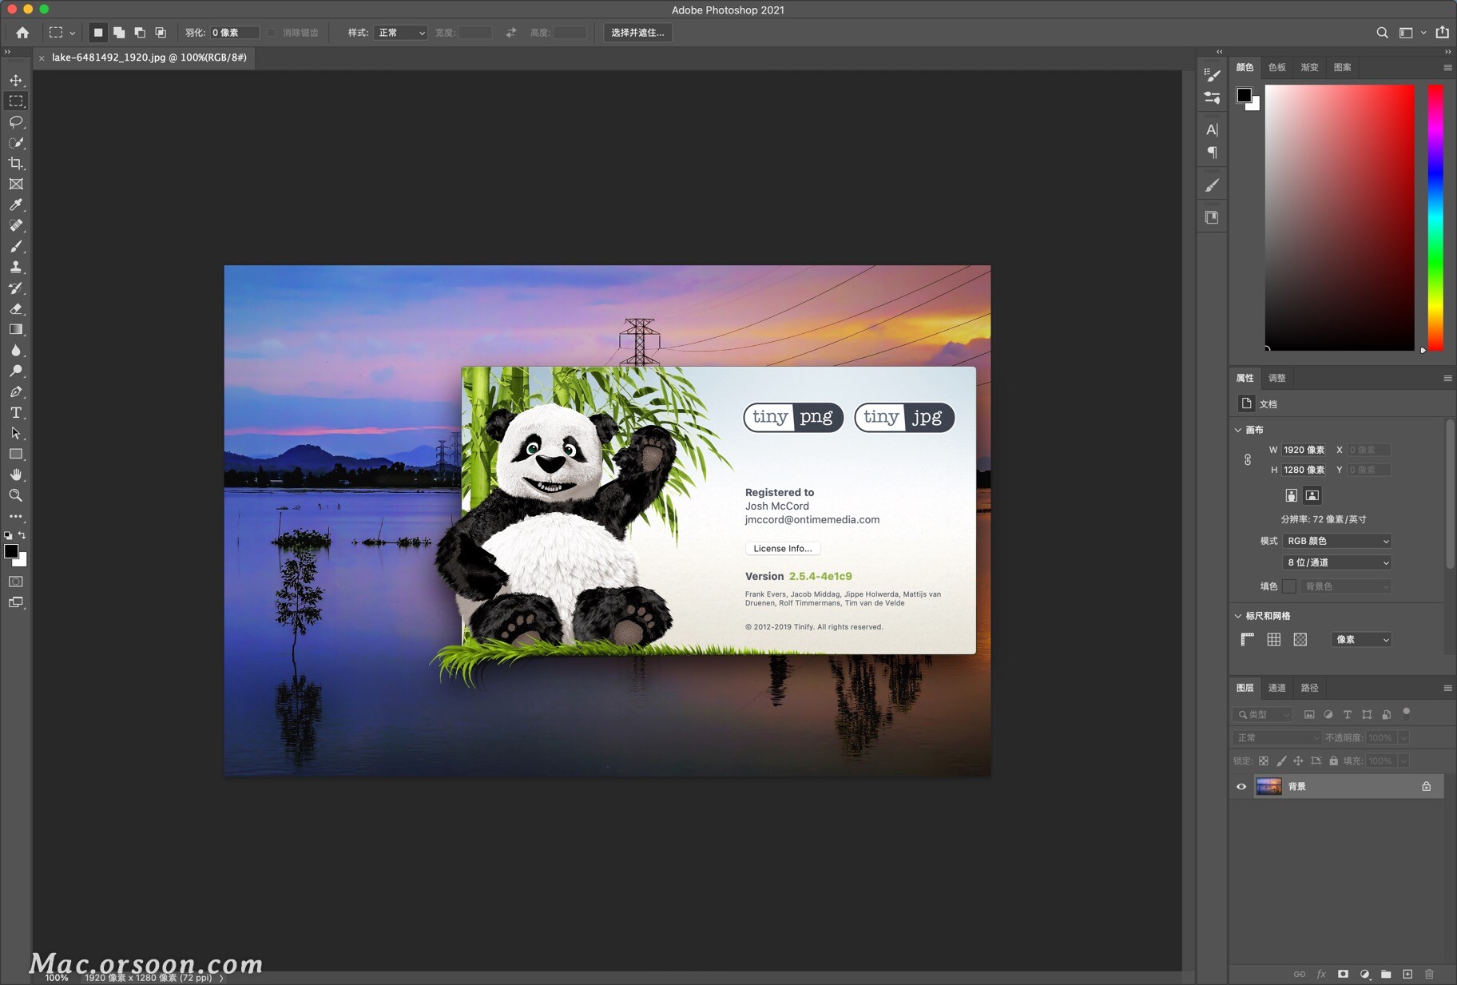Select the Frame tool

pyautogui.click(x=16, y=184)
